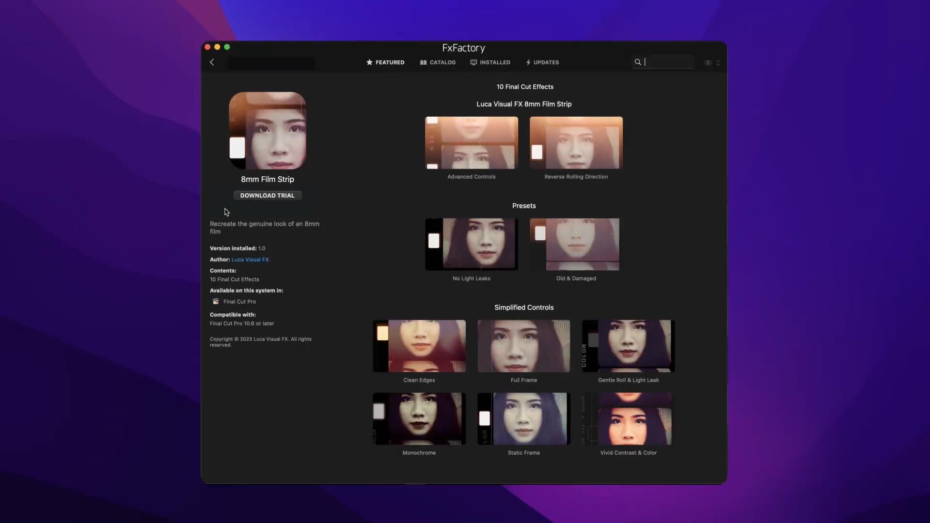Screen dimensions: 930x523
Task: Preview Gentle Roll & Light Leak thumbnail
Action: point(629,346)
